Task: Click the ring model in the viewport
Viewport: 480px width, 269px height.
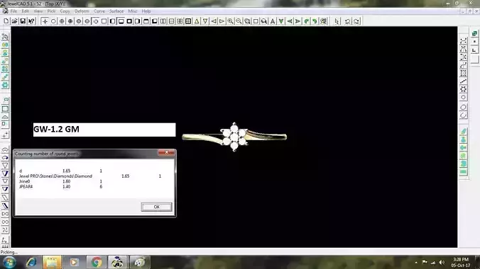Action: 234,137
